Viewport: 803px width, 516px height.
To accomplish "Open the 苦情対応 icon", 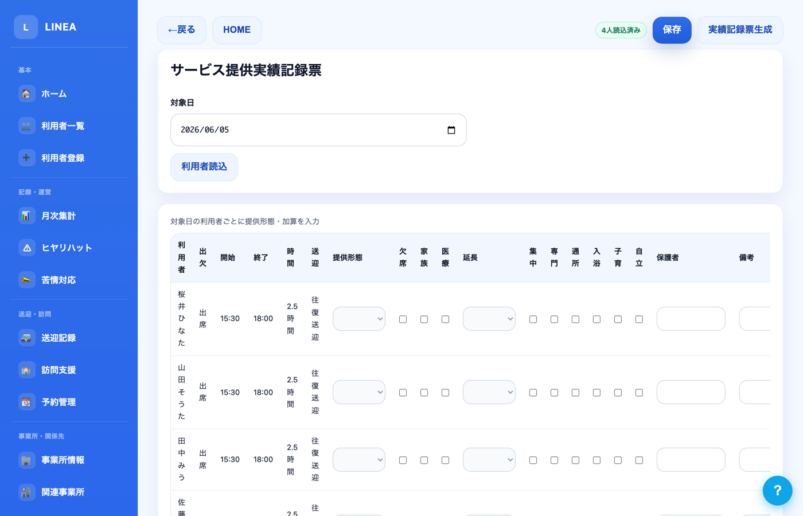I will tap(26, 280).
